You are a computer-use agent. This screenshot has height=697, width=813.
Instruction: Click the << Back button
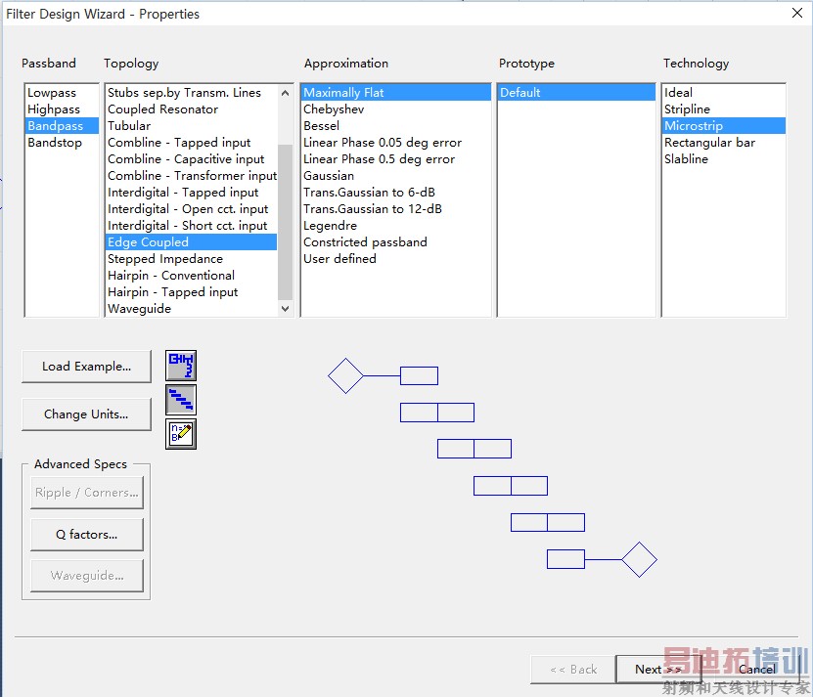tap(573, 669)
